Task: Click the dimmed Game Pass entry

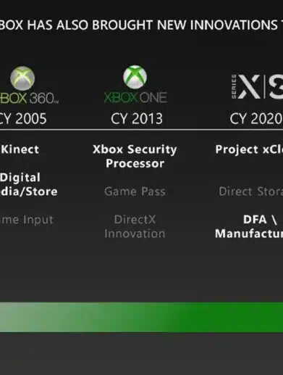Action: tap(135, 191)
